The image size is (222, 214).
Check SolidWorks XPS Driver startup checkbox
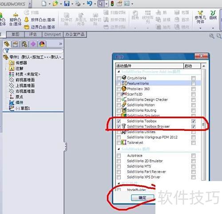194,177
